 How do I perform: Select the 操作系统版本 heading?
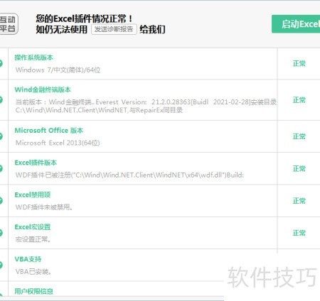point(33,58)
